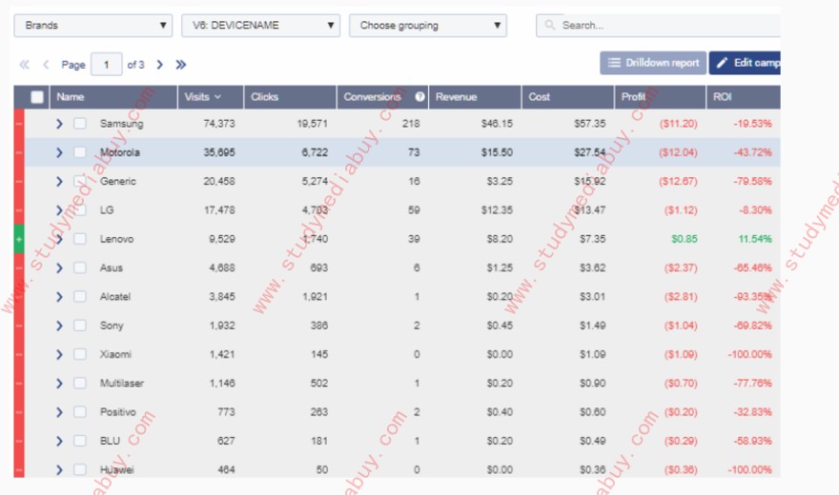Click Lenovo's ROI value 11.54%
839x495 pixels.
click(x=755, y=239)
